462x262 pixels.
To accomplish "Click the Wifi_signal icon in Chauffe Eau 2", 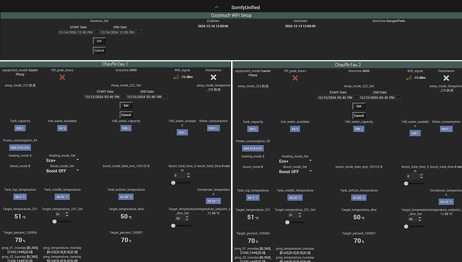I will coord(409,78).
